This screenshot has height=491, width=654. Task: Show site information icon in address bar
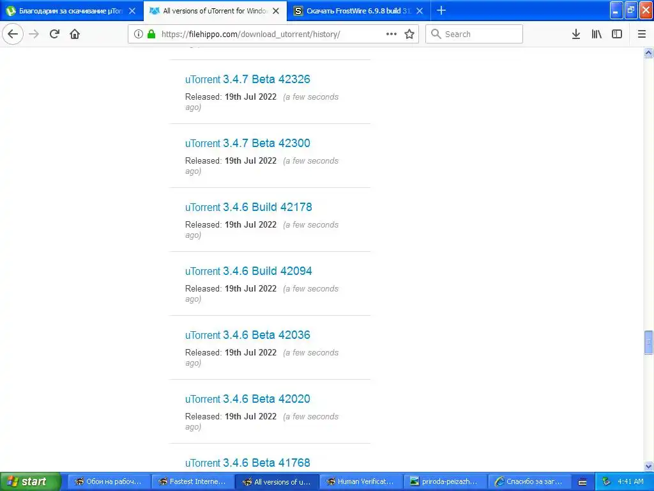tap(139, 34)
